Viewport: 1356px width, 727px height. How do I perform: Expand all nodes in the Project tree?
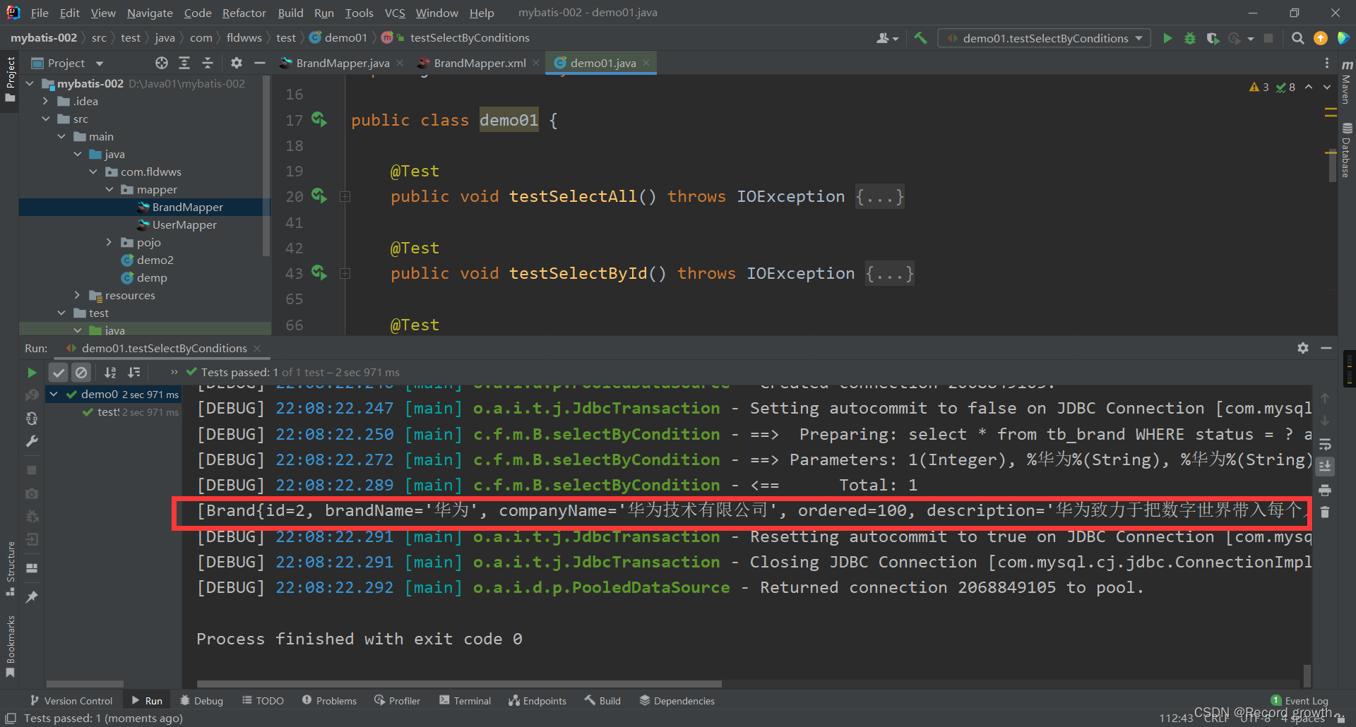click(184, 63)
